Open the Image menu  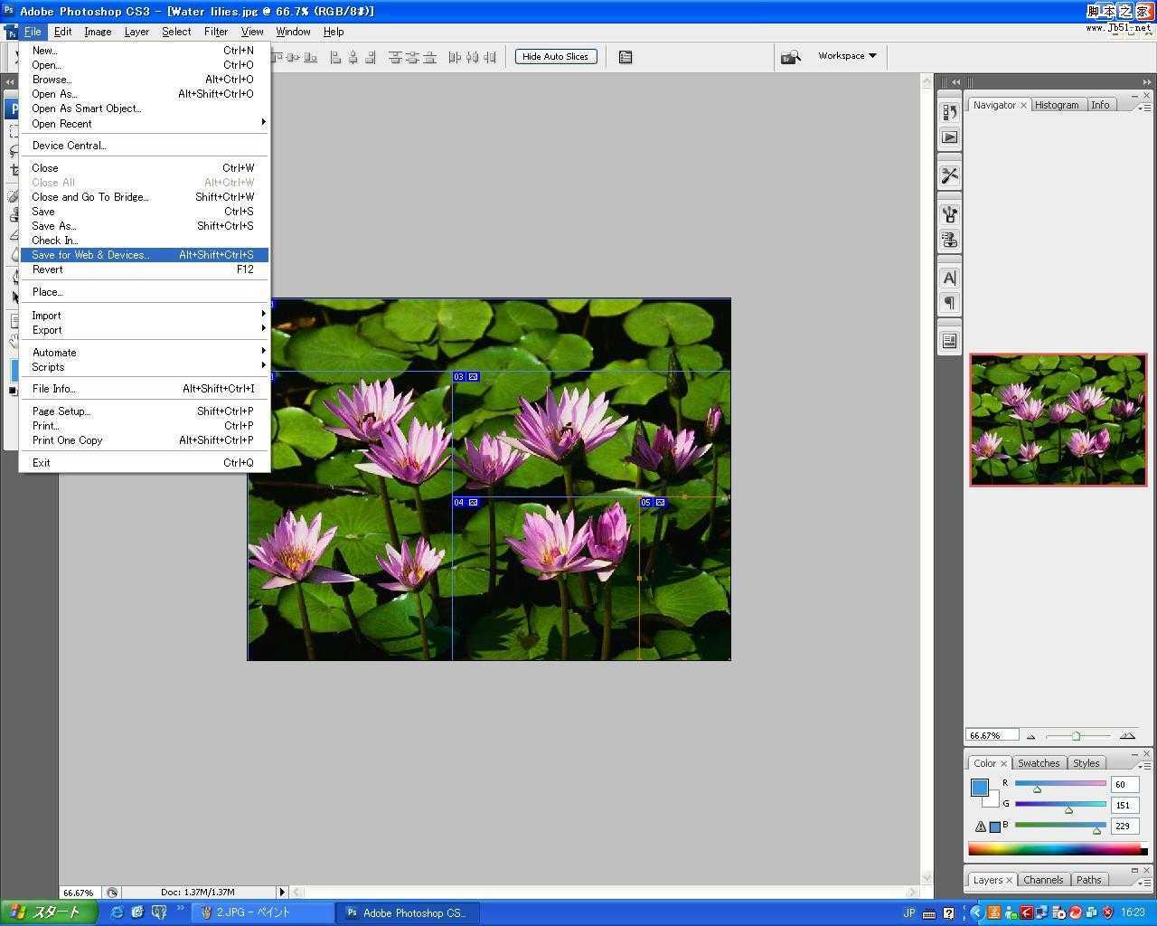click(x=98, y=32)
